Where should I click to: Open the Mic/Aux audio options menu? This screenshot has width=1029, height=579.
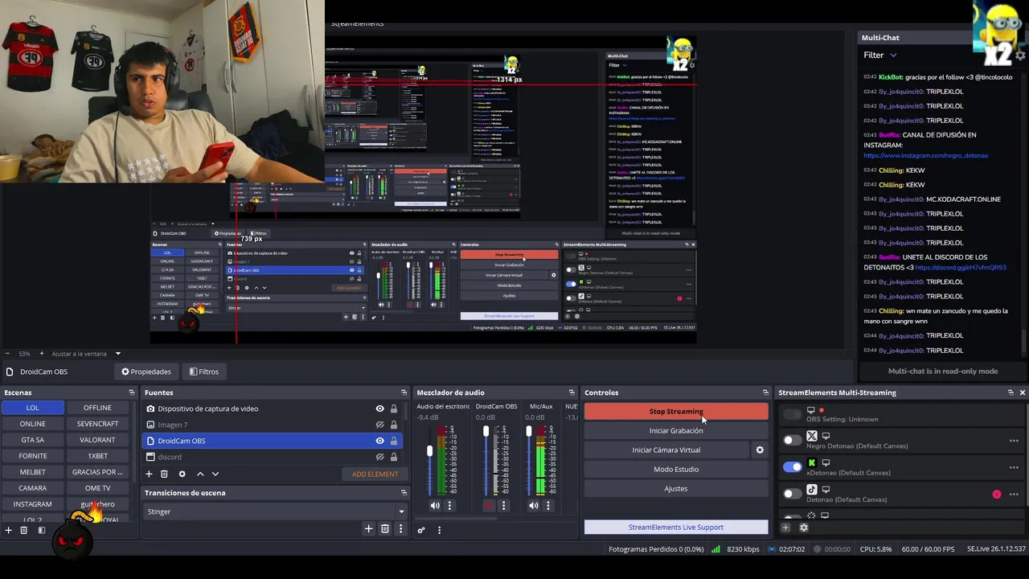tap(548, 506)
